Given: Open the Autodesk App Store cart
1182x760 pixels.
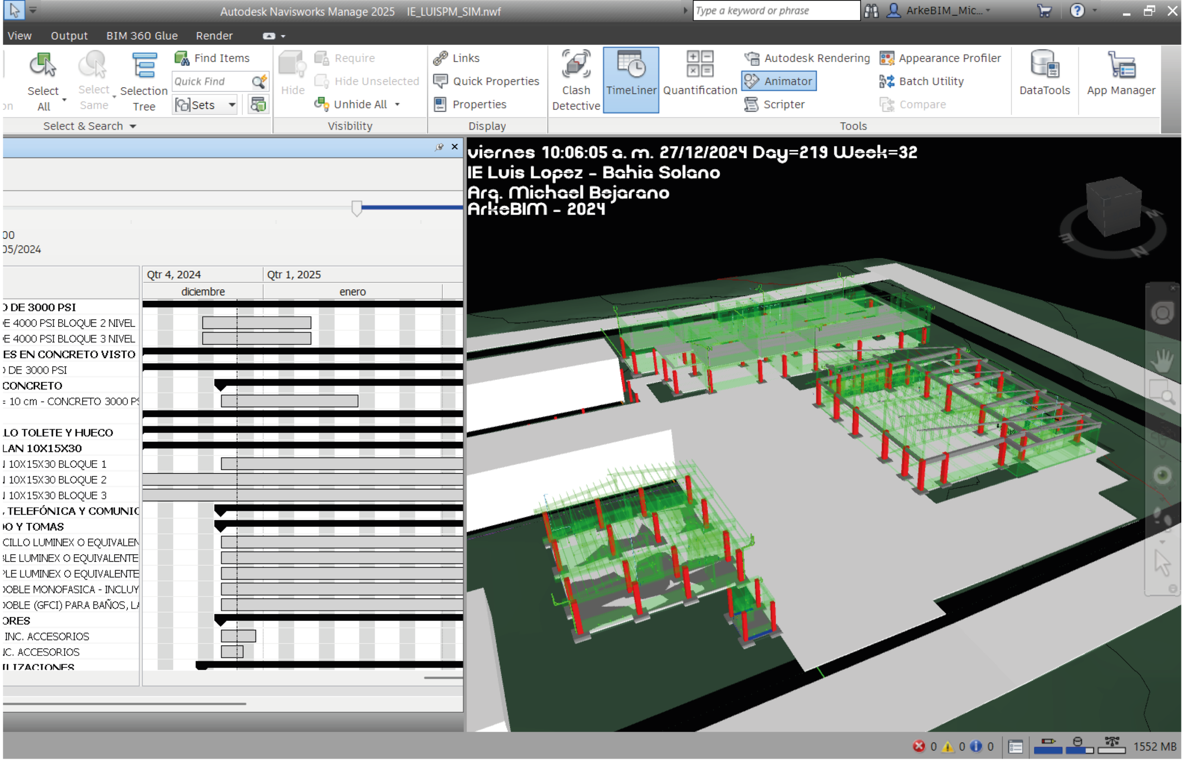Looking at the screenshot, I should pos(1044,10).
